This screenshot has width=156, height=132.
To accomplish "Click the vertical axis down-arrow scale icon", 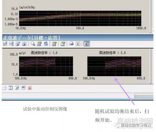I will (x=24, y=44).
